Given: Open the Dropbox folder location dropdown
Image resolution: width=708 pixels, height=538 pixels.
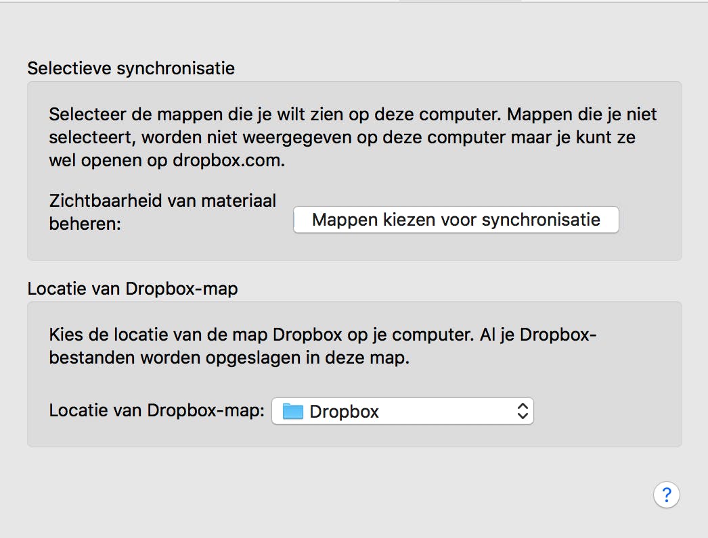Looking at the screenshot, I should click(x=402, y=411).
